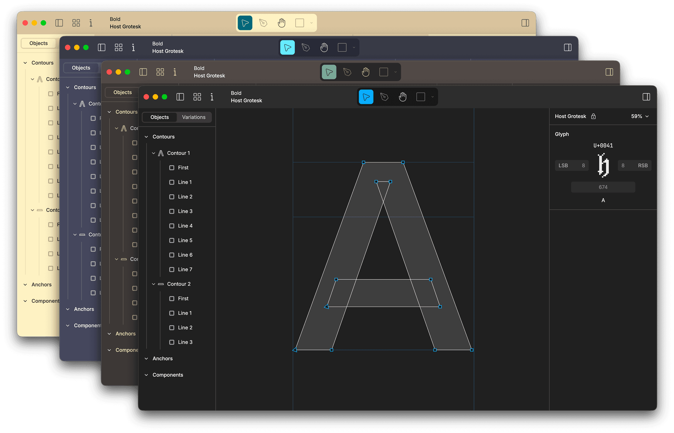The image size is (674, 433).
Task: Collapse Contour 1 tree node
Action: pyautogui.click(x=154, y=153)
